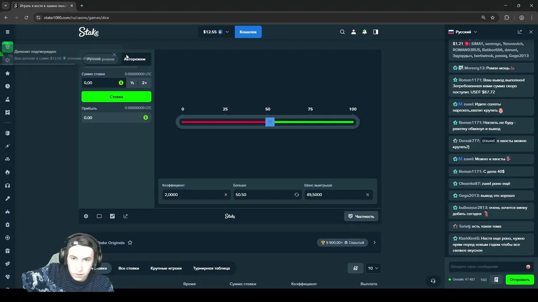Expand the Stake Originals details chevron
The height and width of the screenshot is (302, 538).
point(374,242)
